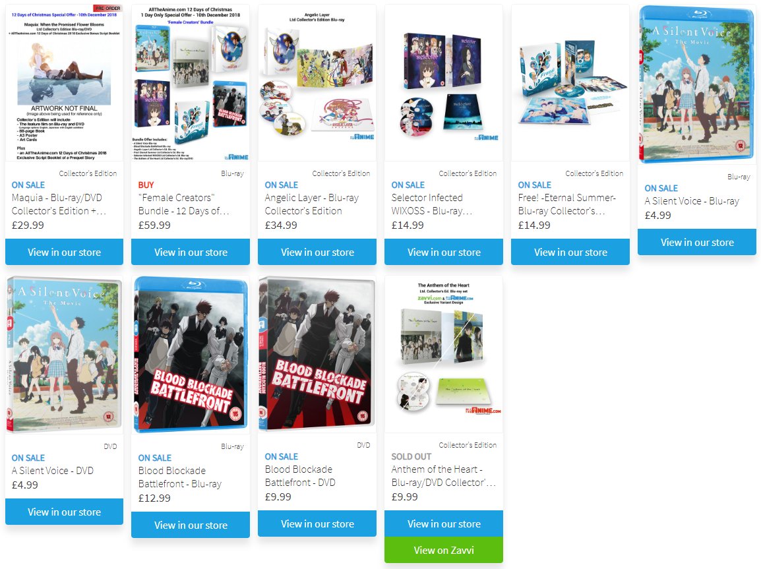Open the Selector Infected WIXOSS title link
The image size is (761, 569).
pos(432,204)
